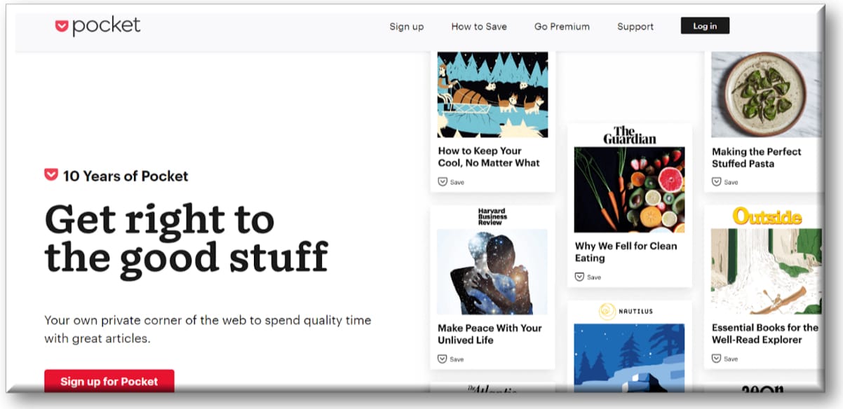Open the Support navigation link
Screen dimensions: 843x409
[635, 27]
